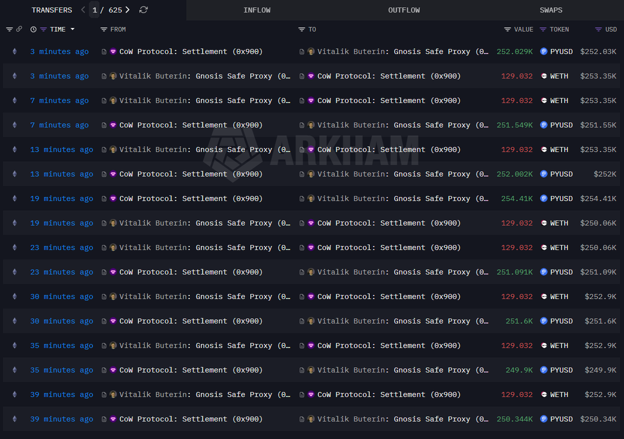
Task: Click the chain link icon in header
Action: click(19, 30)
